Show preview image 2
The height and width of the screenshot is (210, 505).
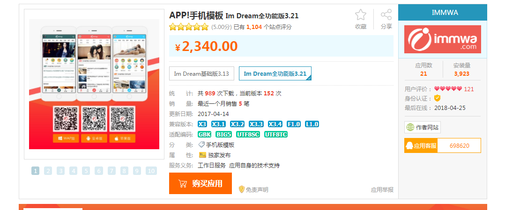pyautogui.click(x=48, y=171)
